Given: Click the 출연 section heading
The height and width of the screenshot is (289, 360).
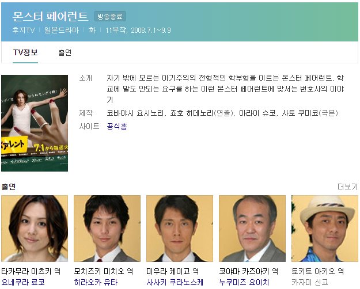Looking at the screenshot, I should pyautogui.click(x=9, y=187).
